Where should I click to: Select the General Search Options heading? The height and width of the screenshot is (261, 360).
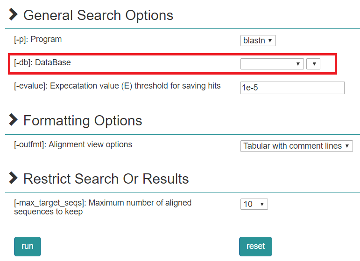(x=98, y=15)
